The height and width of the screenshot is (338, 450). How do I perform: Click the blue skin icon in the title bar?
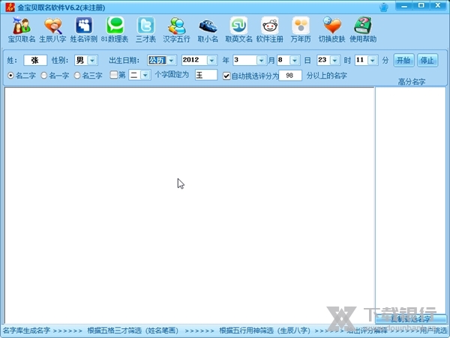[x=384, y=7]
